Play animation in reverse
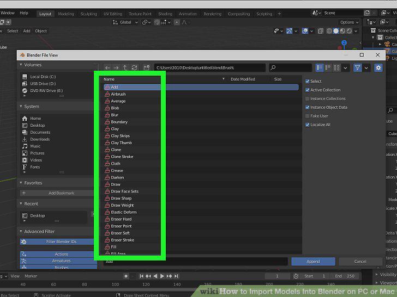This screenshot has height=297, width=397. coord(155,276)
